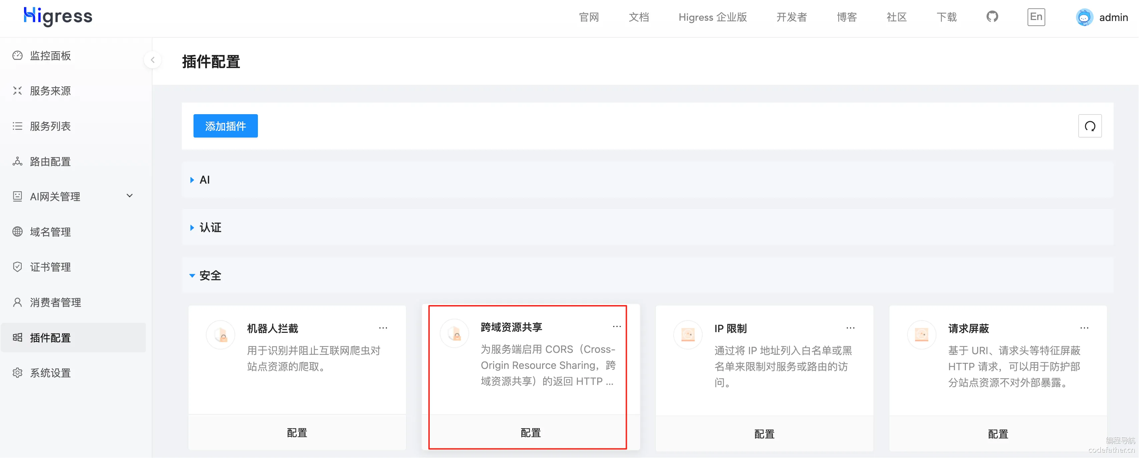Switch language with the En icon
This screenshot has height=458, width=1139.
pyautogui.click(x=1036, y=17)
